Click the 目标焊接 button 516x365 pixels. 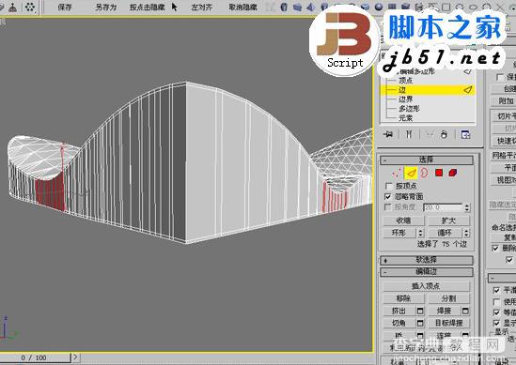pos(448,323)
